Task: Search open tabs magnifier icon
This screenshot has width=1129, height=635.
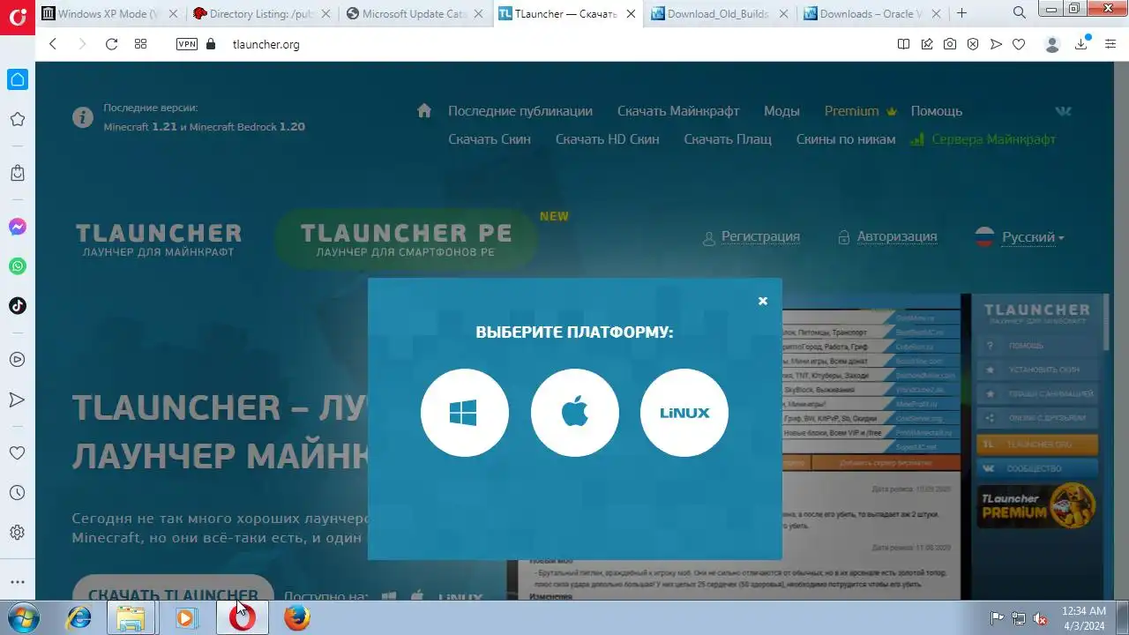Action: coord(1020,12)
